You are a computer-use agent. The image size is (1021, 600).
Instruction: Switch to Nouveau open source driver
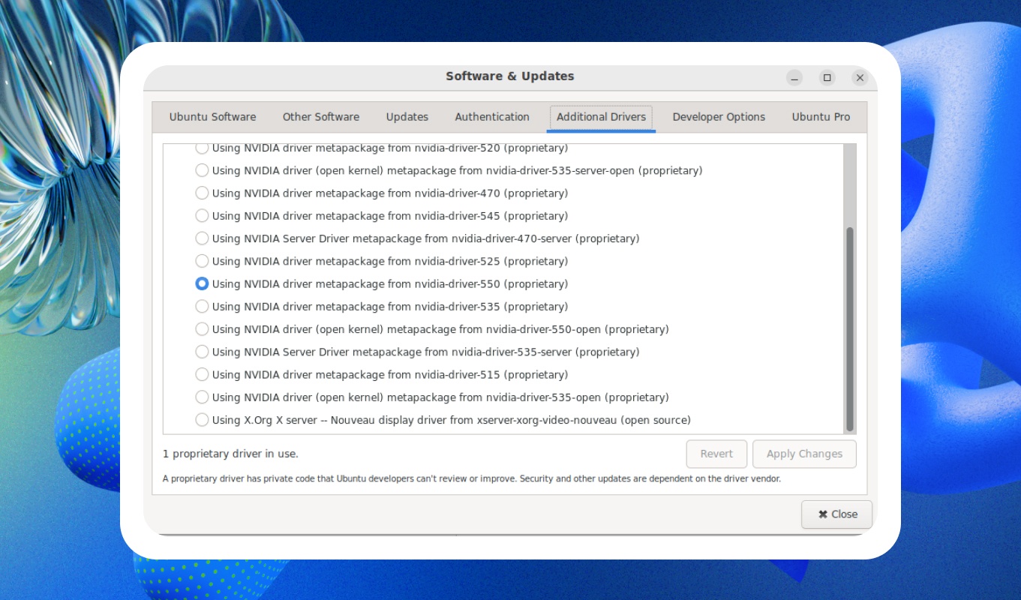point(202,419)
